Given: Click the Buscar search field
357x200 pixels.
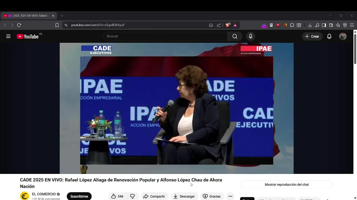Looking at the screenshot, I should 165,36.
